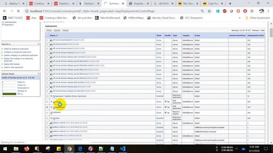The width and height of the screenshot is (273, 153).
Task: Expand the Interoperability tree node
Action: point(3,22)
